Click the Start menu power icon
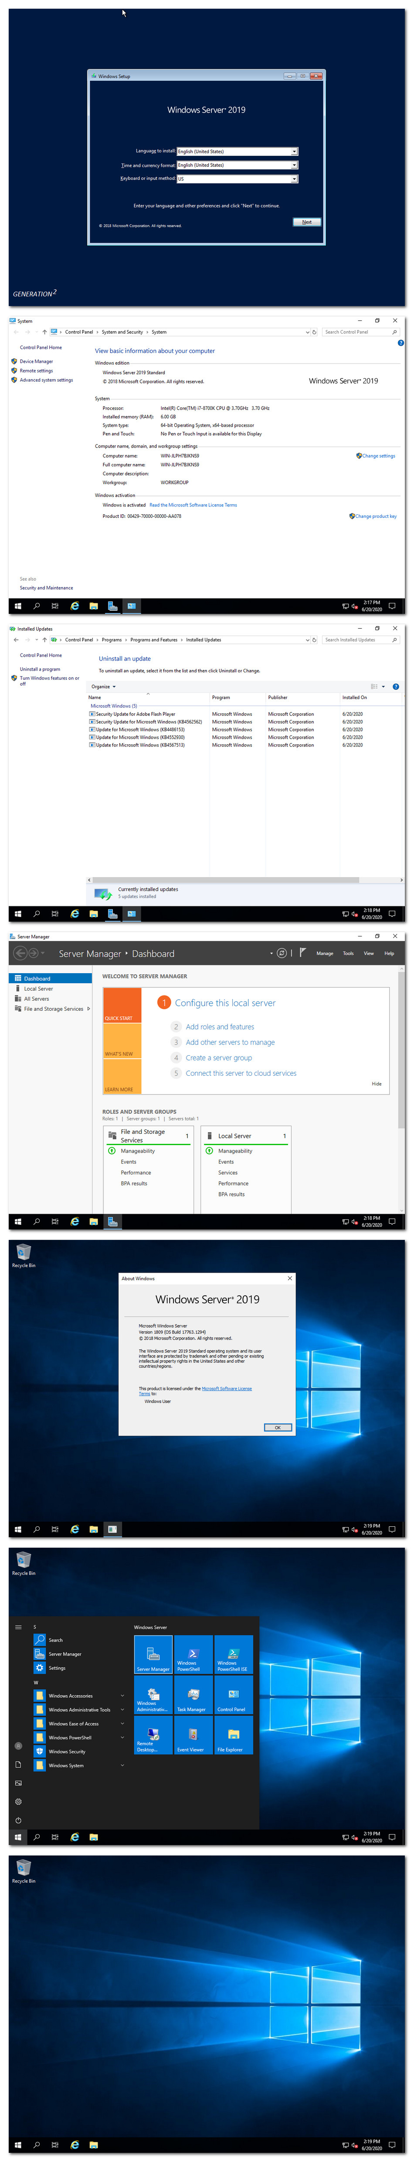Viewport: 414px width, 2162px height. pyautogui.click(x=18, y=1821)
